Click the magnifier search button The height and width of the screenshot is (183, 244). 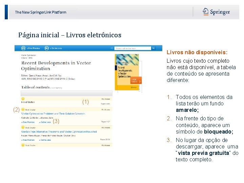[154, 48]
